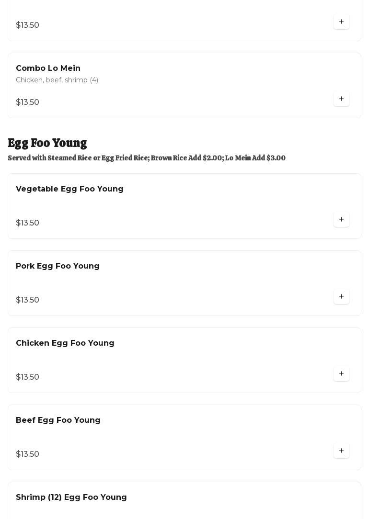View Chicken Egg Foo Young item

[x=65, y=343]
